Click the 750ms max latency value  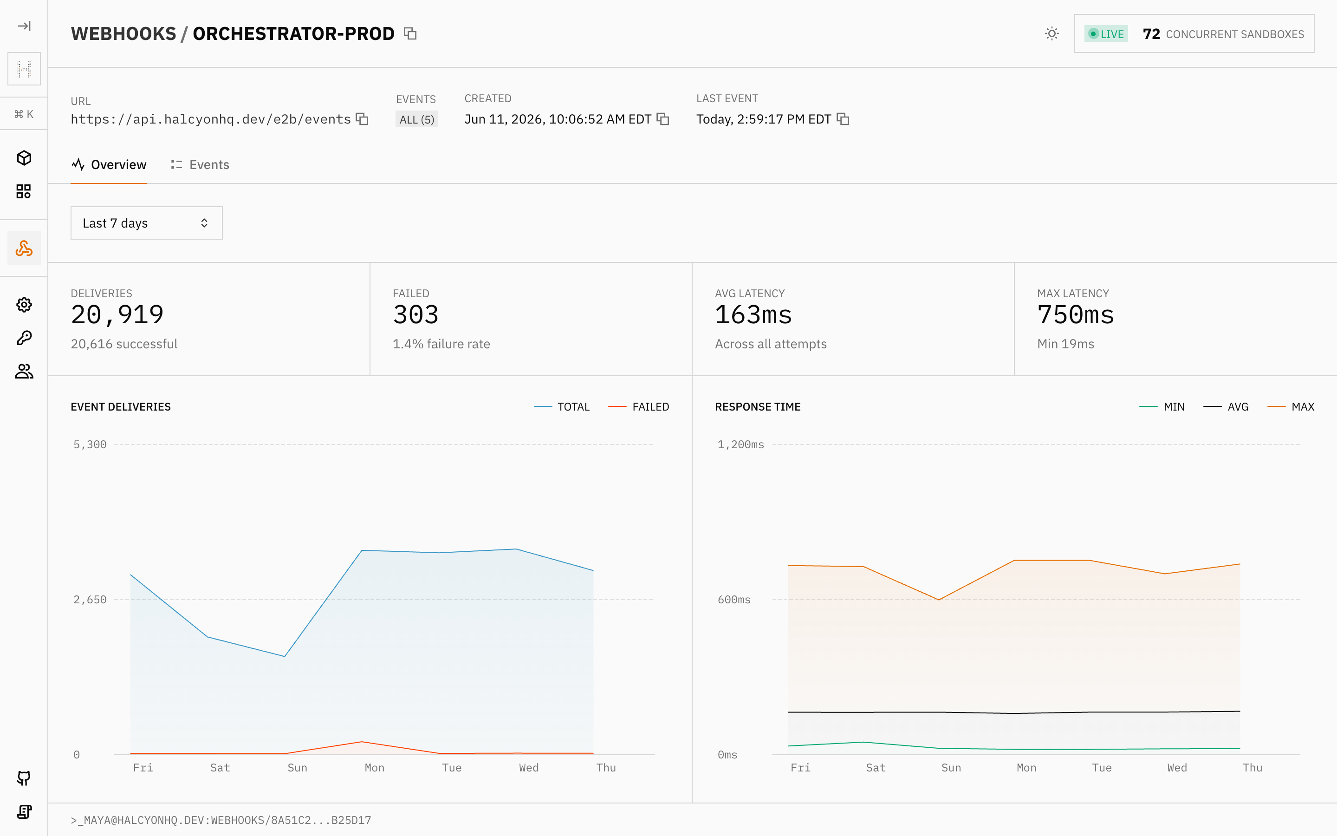tap(1075, 314)
